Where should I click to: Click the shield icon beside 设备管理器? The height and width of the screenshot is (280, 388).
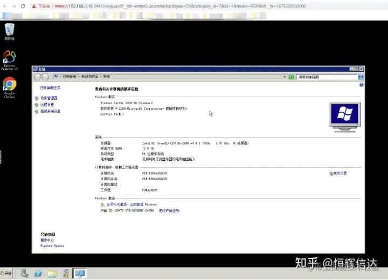pos(37,98)
